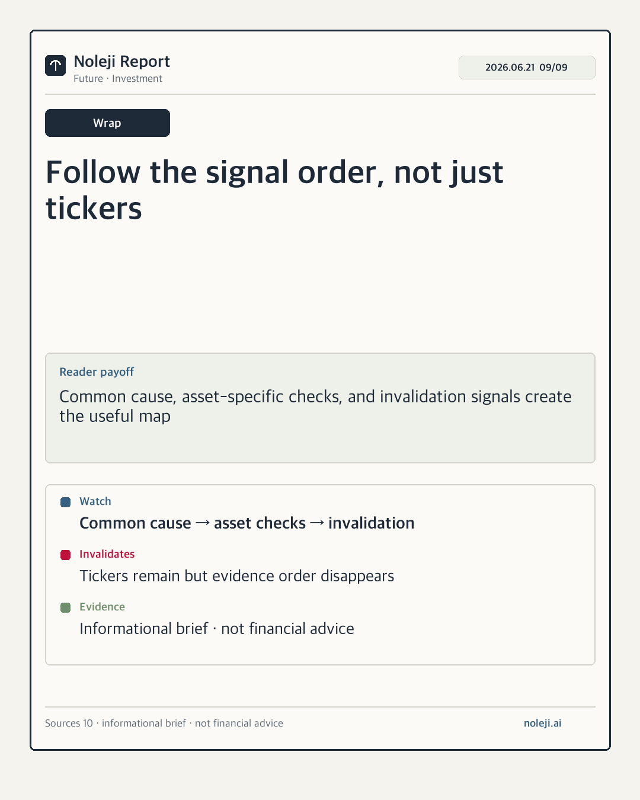Select the red Invalidates marker square

click(x=66, y=555)
